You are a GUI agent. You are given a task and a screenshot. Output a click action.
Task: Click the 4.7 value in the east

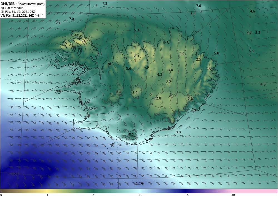click(x=249, y=33)
